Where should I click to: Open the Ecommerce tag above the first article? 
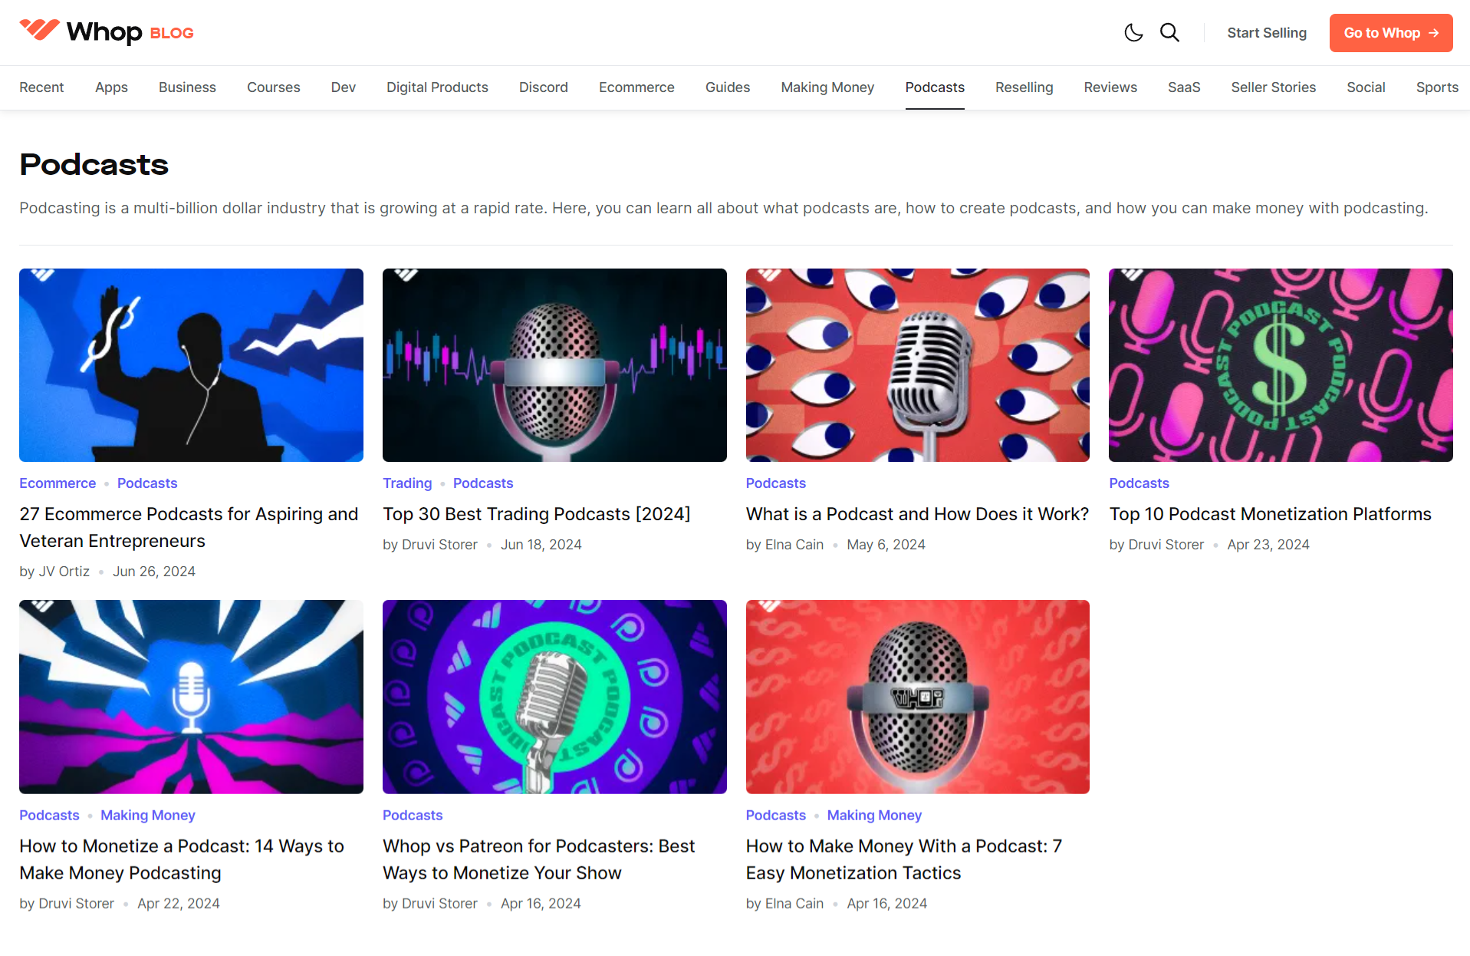(x=58, y=483)
